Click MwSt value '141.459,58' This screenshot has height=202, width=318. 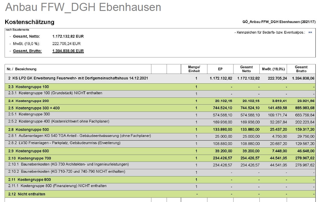click(x=277, y=108)
